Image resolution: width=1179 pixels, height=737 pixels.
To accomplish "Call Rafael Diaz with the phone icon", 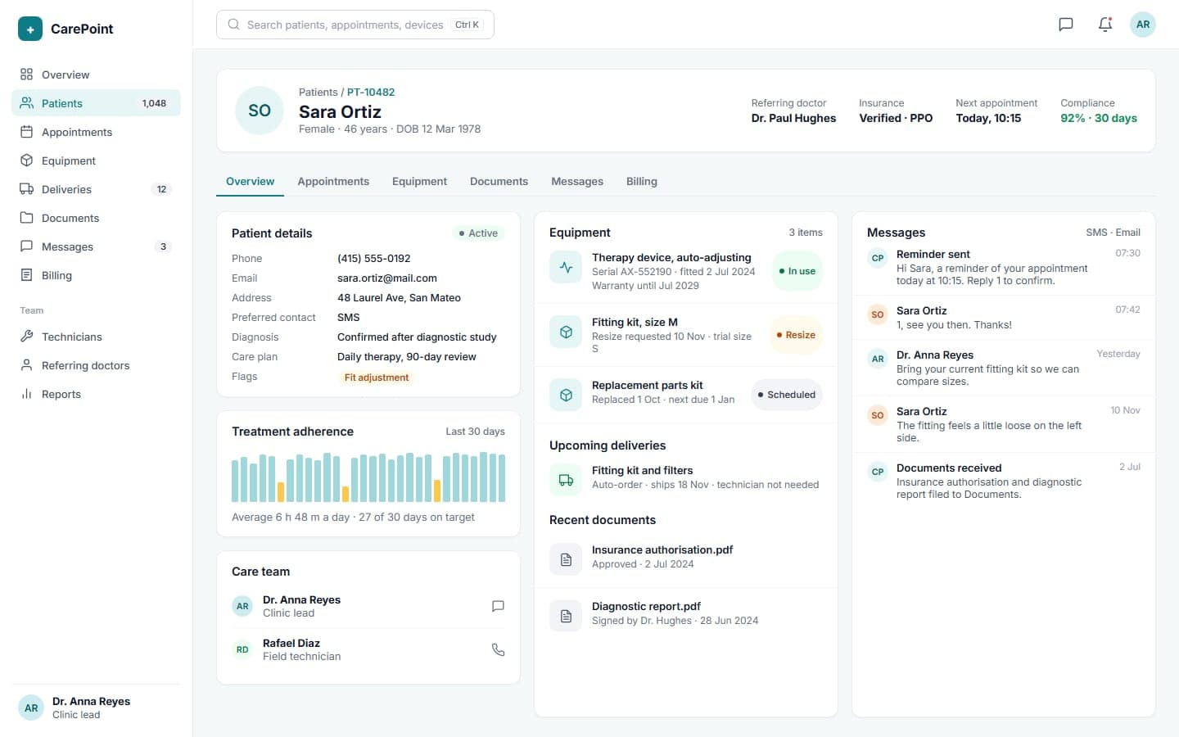I will [498, 649].
